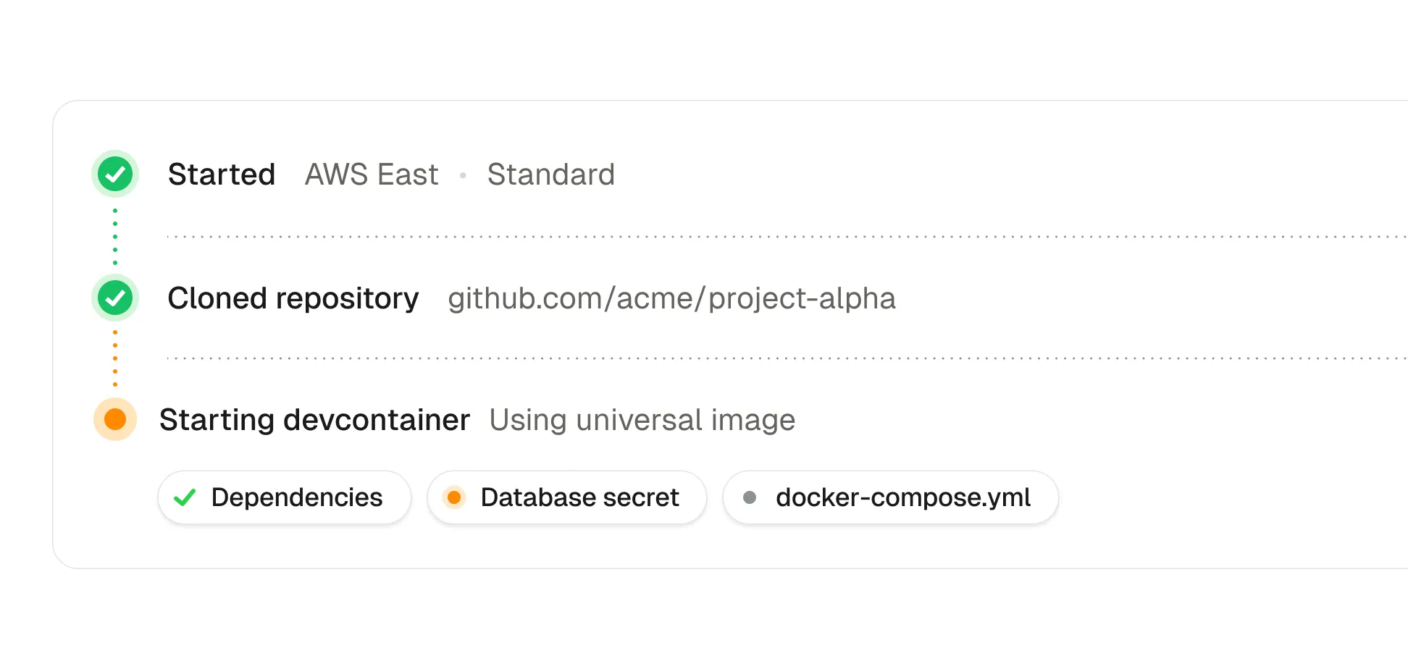Select the Starting devcontainer step title
Image resolution: width=1408 pixels, height=669 pixels.
pos(315,420)
